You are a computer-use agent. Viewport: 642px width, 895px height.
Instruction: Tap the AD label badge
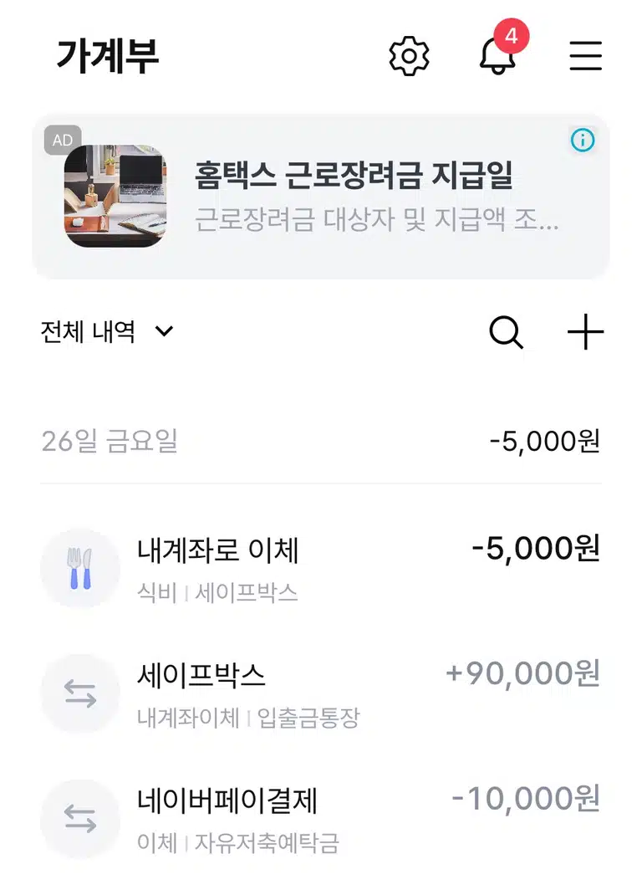(x=63, y=140)
